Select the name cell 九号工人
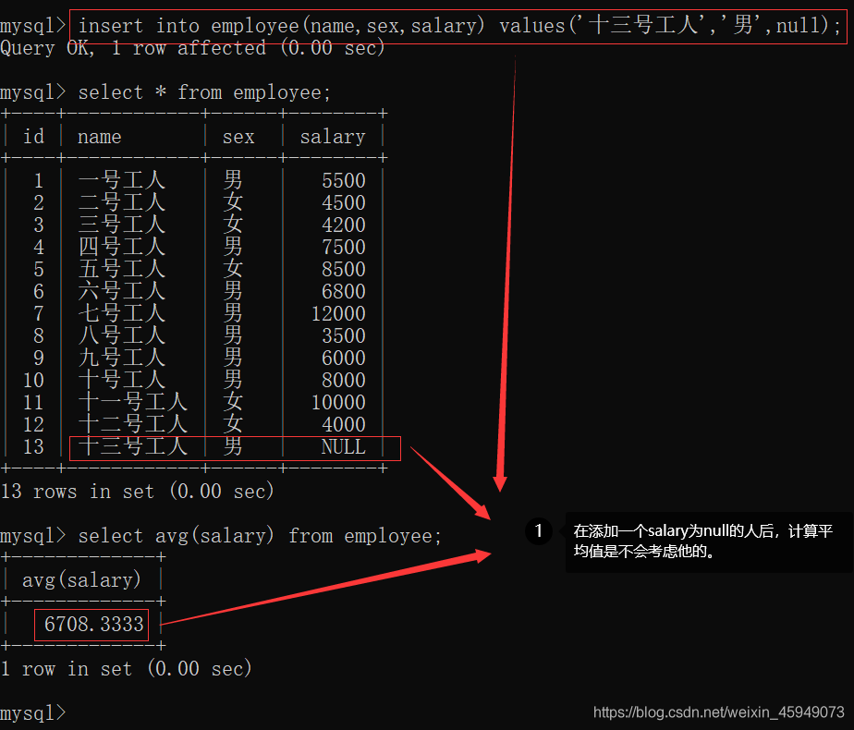Viewport: 854px width, 730px height. click(121, 358)
